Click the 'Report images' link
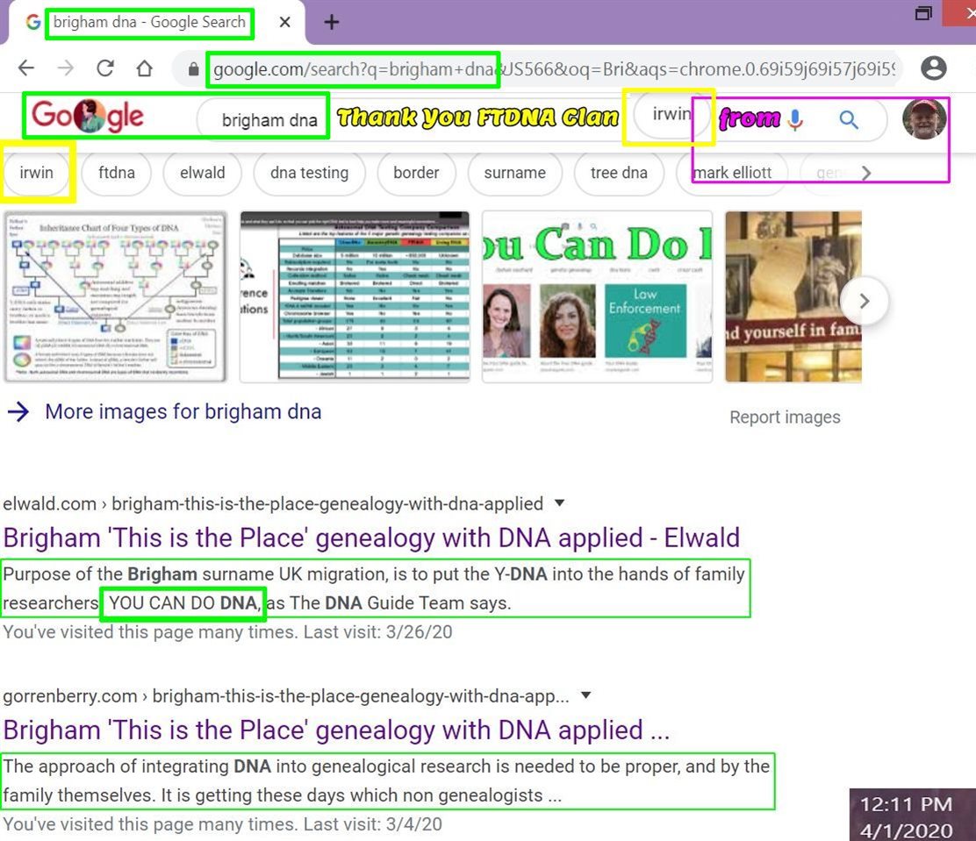 (x=785, y=417)
